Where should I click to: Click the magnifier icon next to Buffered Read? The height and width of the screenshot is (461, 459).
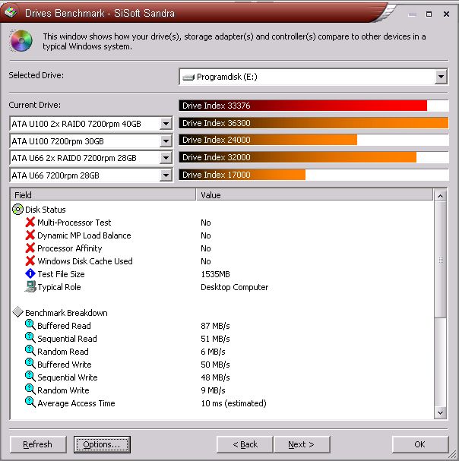point(30,326)
